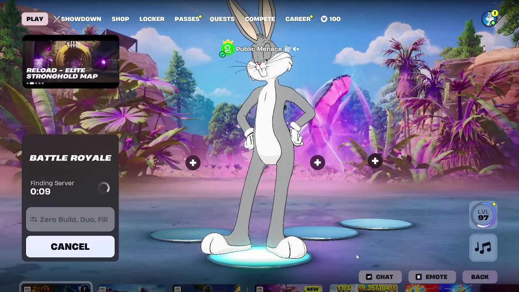519x292 pixels.
Task: Open the BATTLE ROYALE mode selector
Action: 71,158
